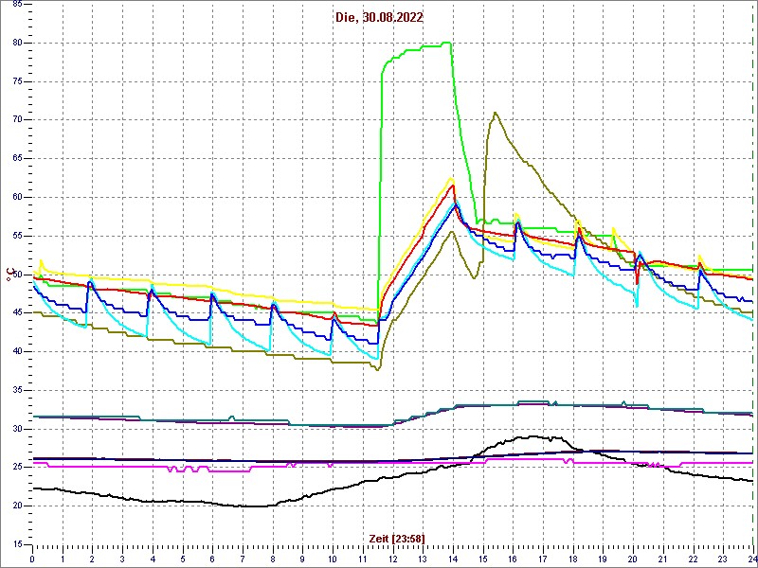Select the 75 value on the temperature axis
This screenshot has height=568, width=758.
[16, 81]
